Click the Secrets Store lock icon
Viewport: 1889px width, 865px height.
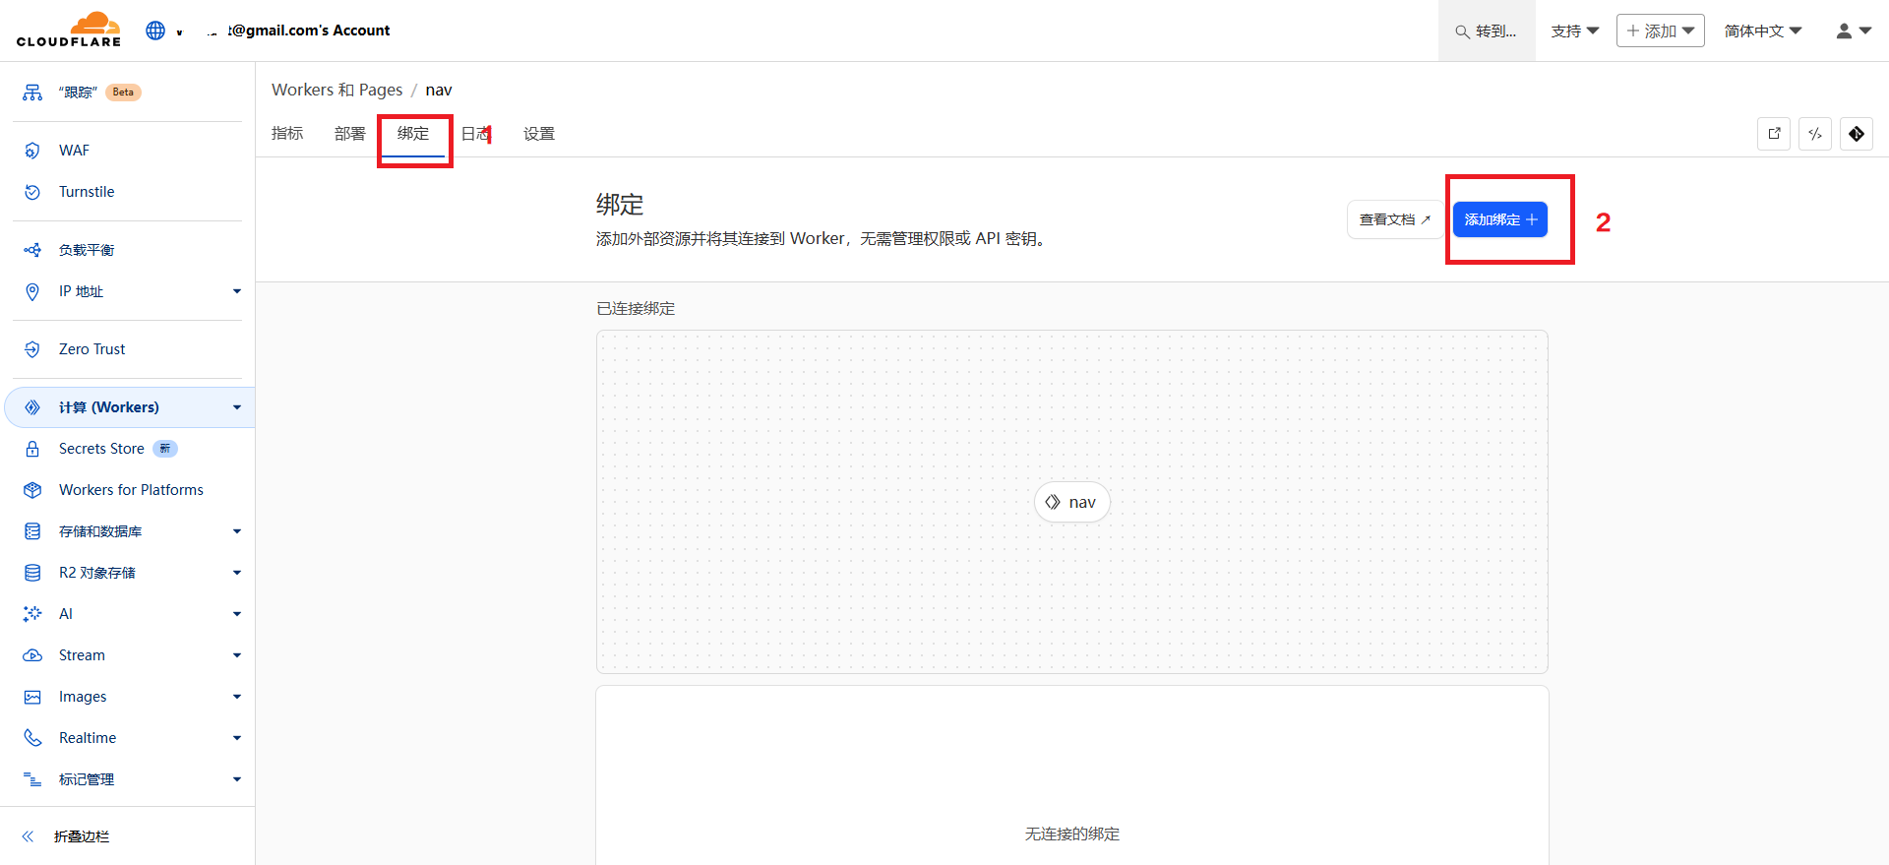(x=32, y=449)
